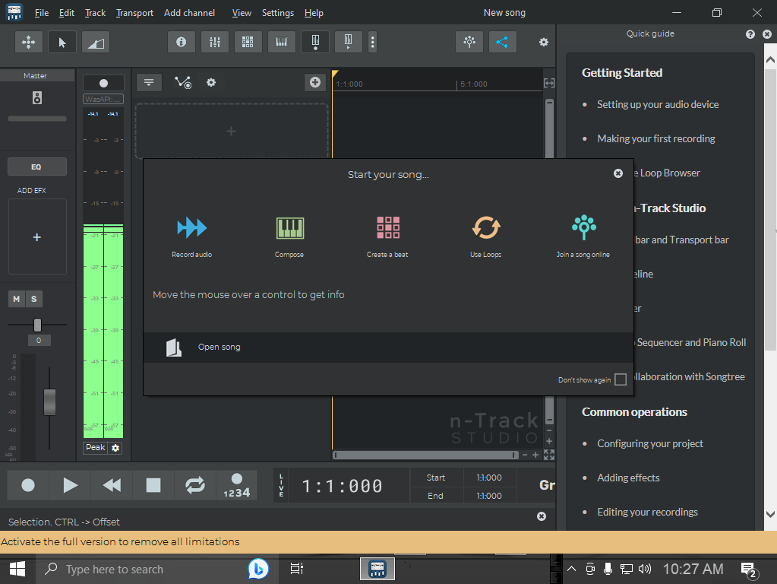This screenshot has width=777, height=584.
Task: Click Activate the full version banner
Action: [389, 542]
